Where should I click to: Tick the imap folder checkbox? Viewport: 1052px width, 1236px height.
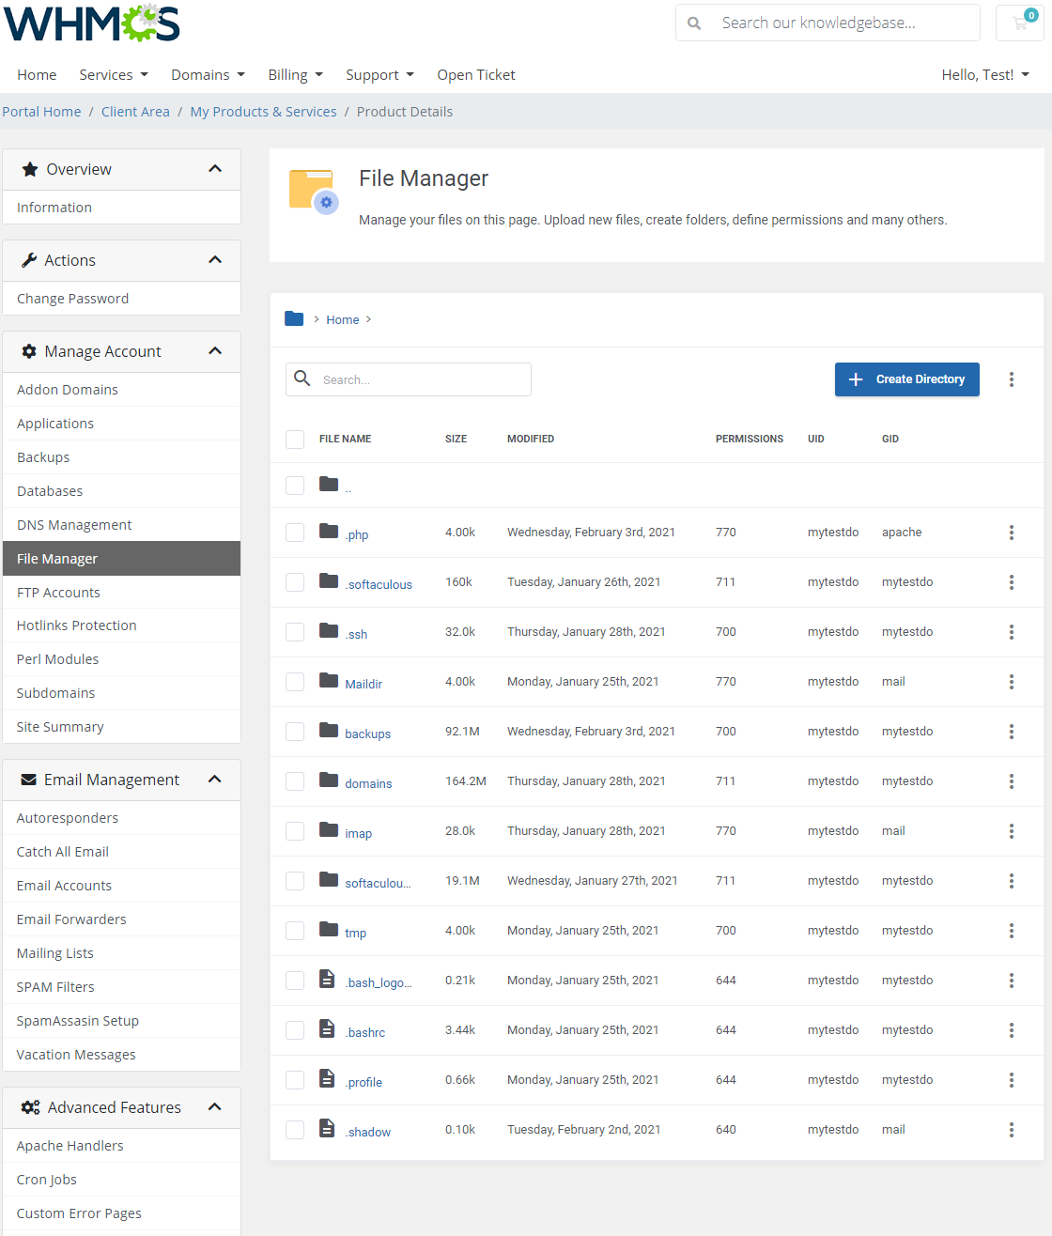[295, 831]
